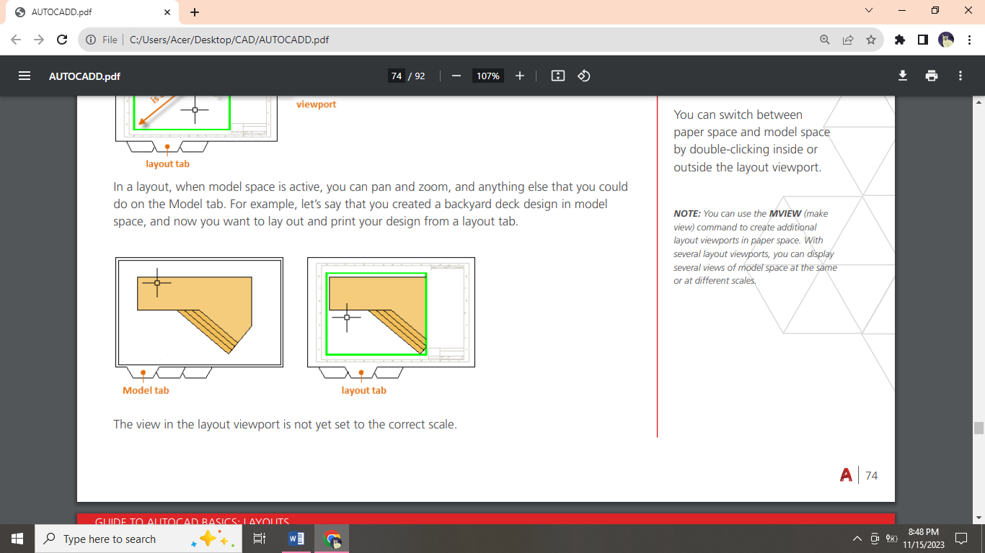Click the sentence about the correct scale
The width and height of the screenshot is (985, 553).
tap(285, 424)
